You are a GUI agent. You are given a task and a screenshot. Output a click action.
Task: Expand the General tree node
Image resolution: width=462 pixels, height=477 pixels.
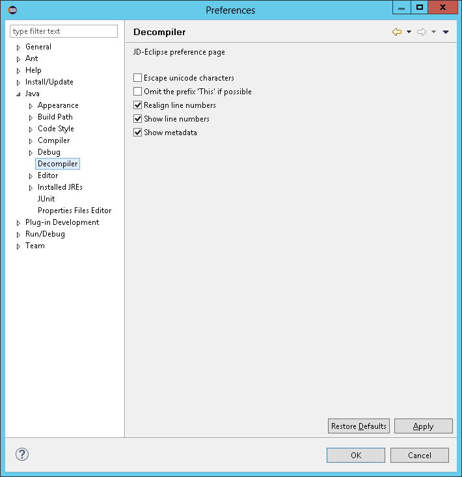click(18, 47)
